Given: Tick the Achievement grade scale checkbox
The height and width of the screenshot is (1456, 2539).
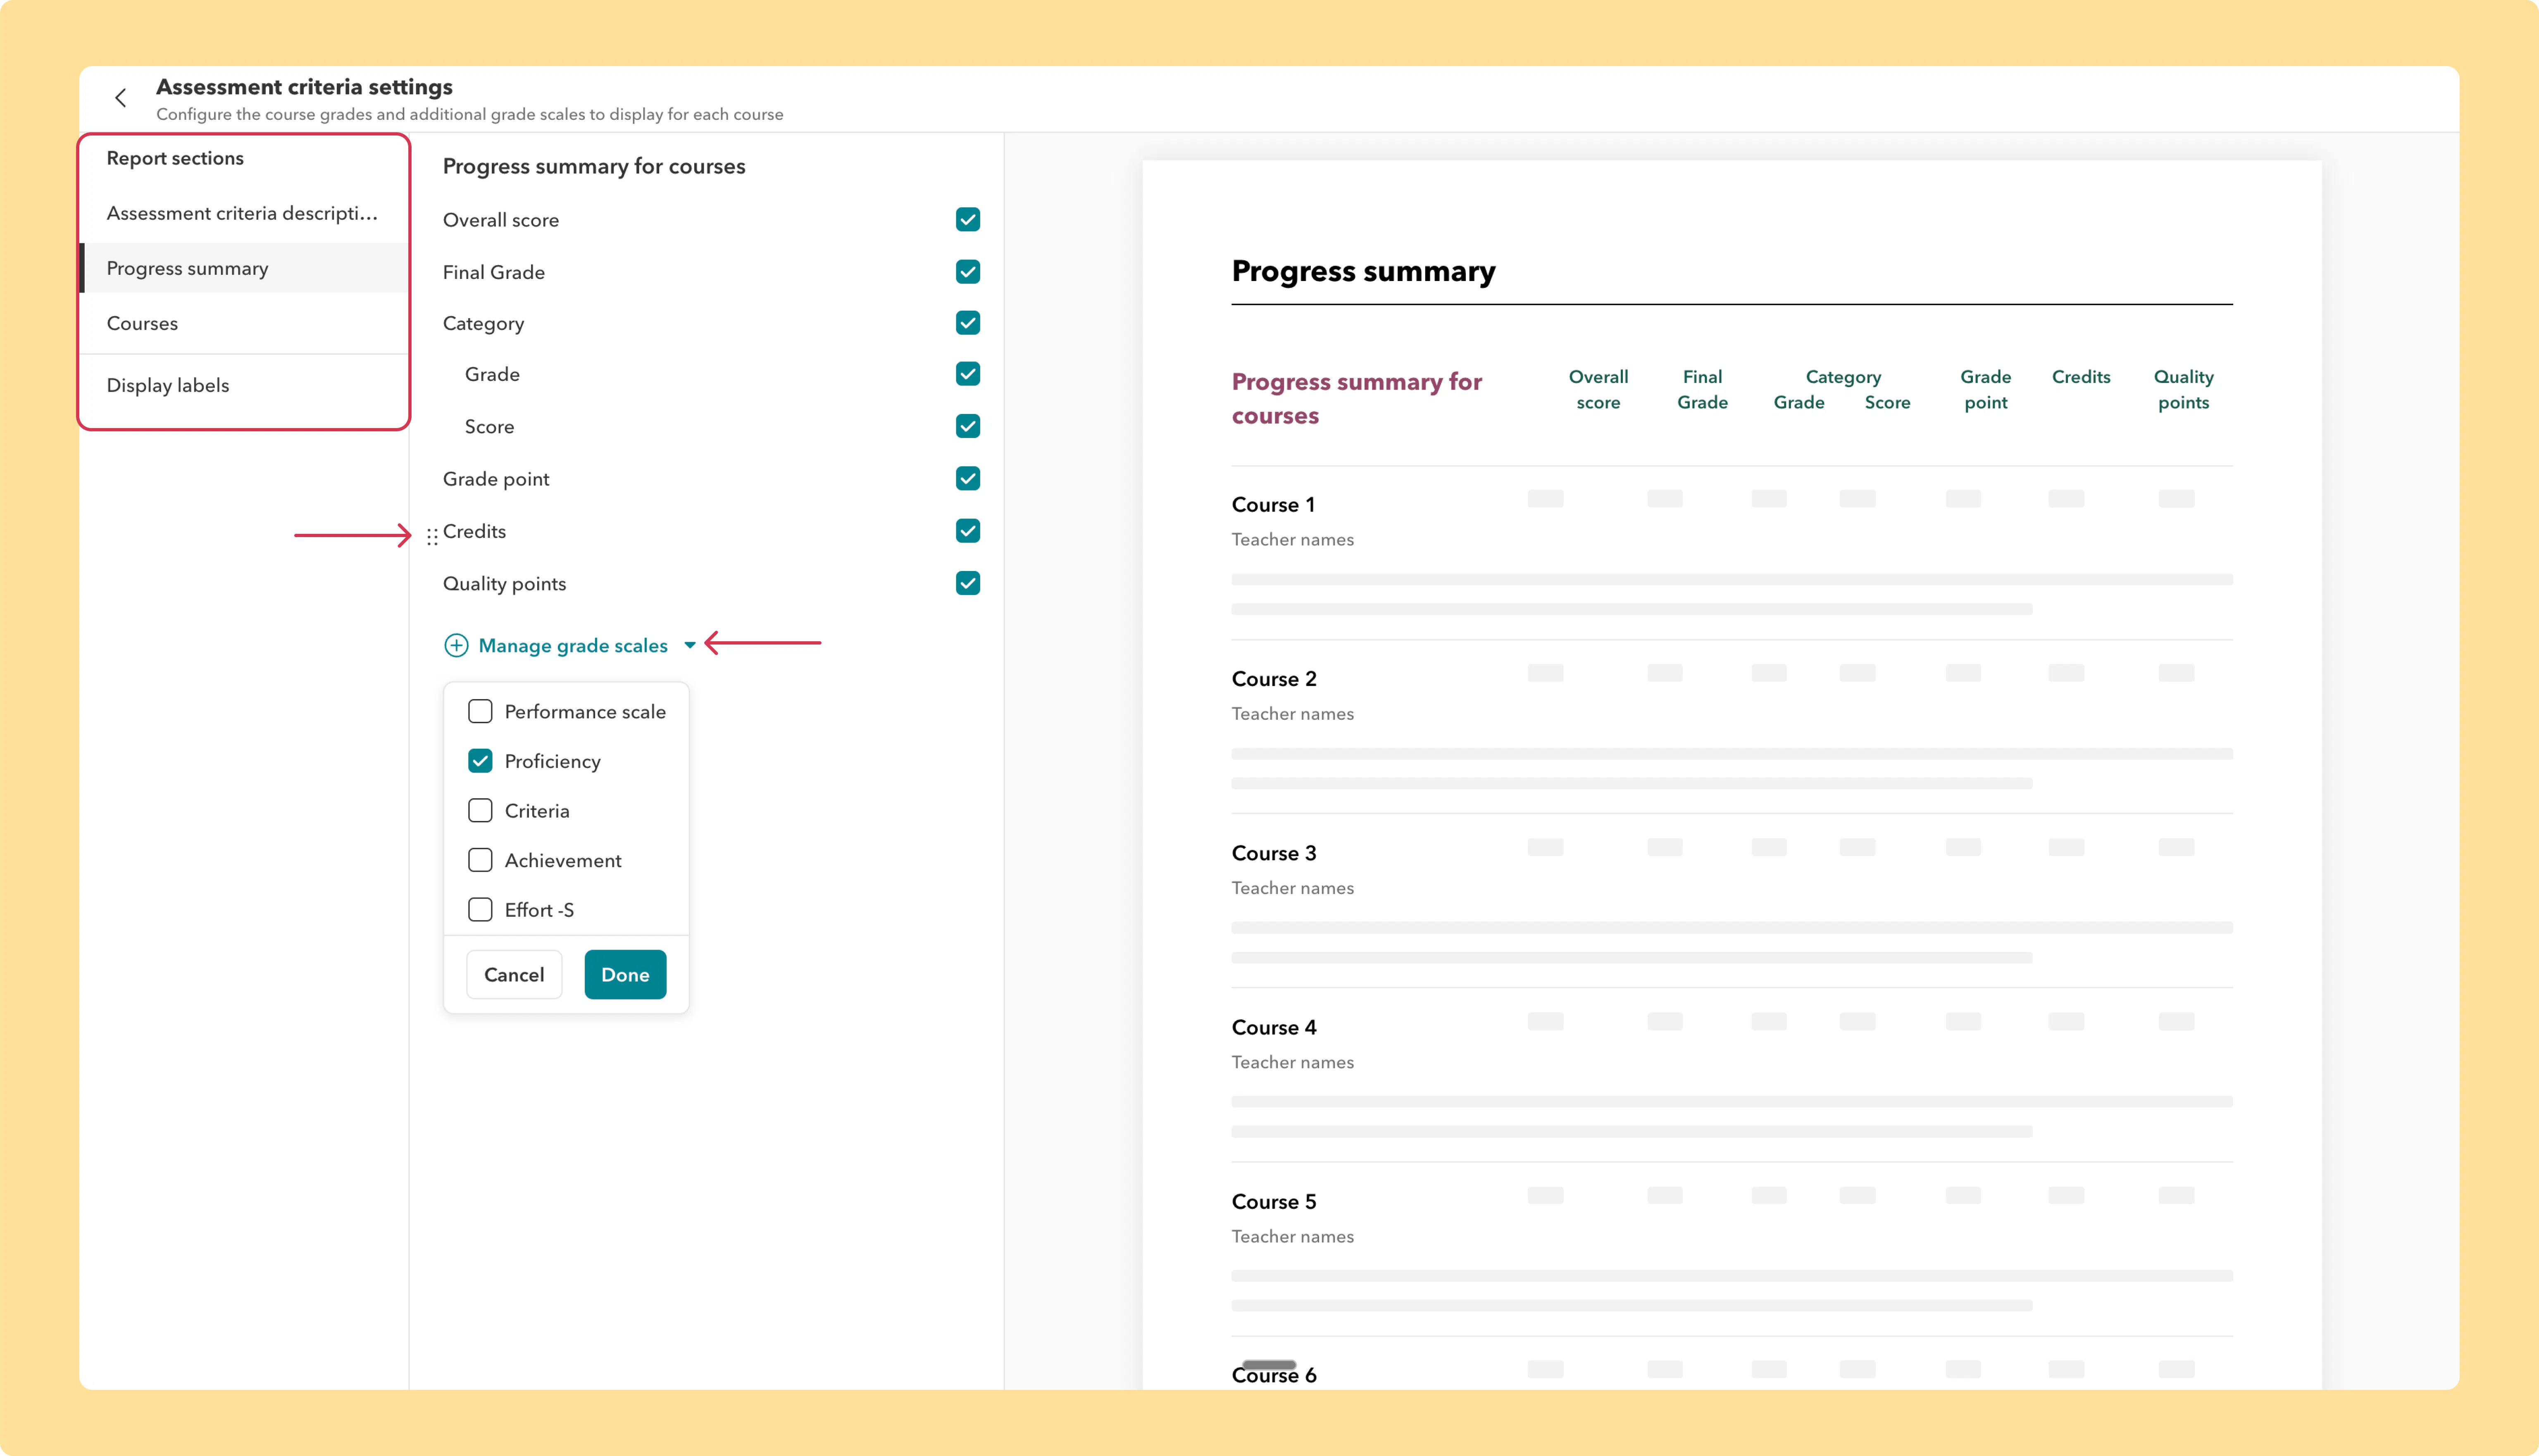Looking at the screenshot, I should (x=480, y=860).
